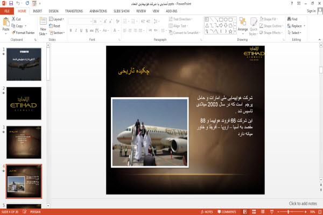Viewport: 323px width, 215px height.
Task: Reset the slide layout
Action: 55,26
